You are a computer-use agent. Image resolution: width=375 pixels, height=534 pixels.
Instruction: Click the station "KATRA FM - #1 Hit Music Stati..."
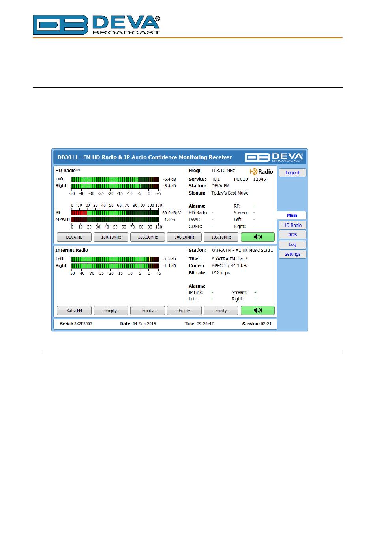click(x=242, y=250)
